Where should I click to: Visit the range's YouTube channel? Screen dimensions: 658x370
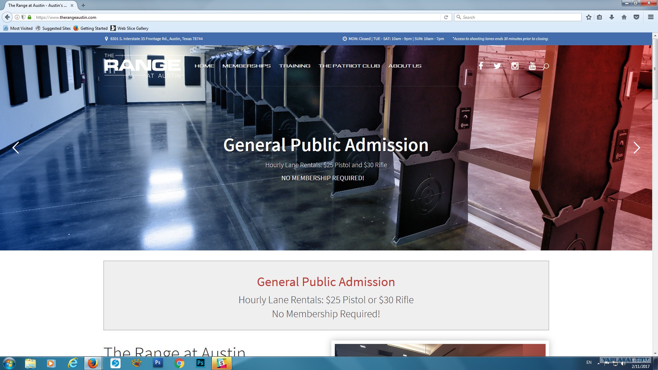532,66
